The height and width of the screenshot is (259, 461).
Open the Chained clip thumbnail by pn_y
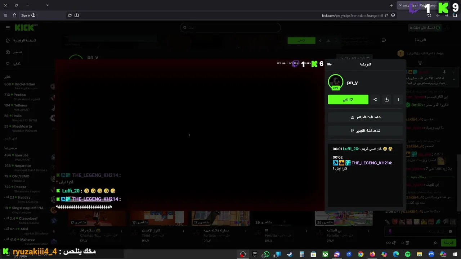click(x=97, y=218)
